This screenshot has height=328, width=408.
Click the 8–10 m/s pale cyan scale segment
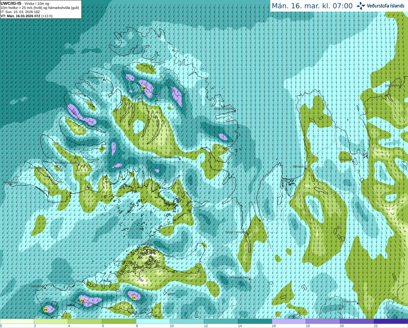click(x=153, y=321)
